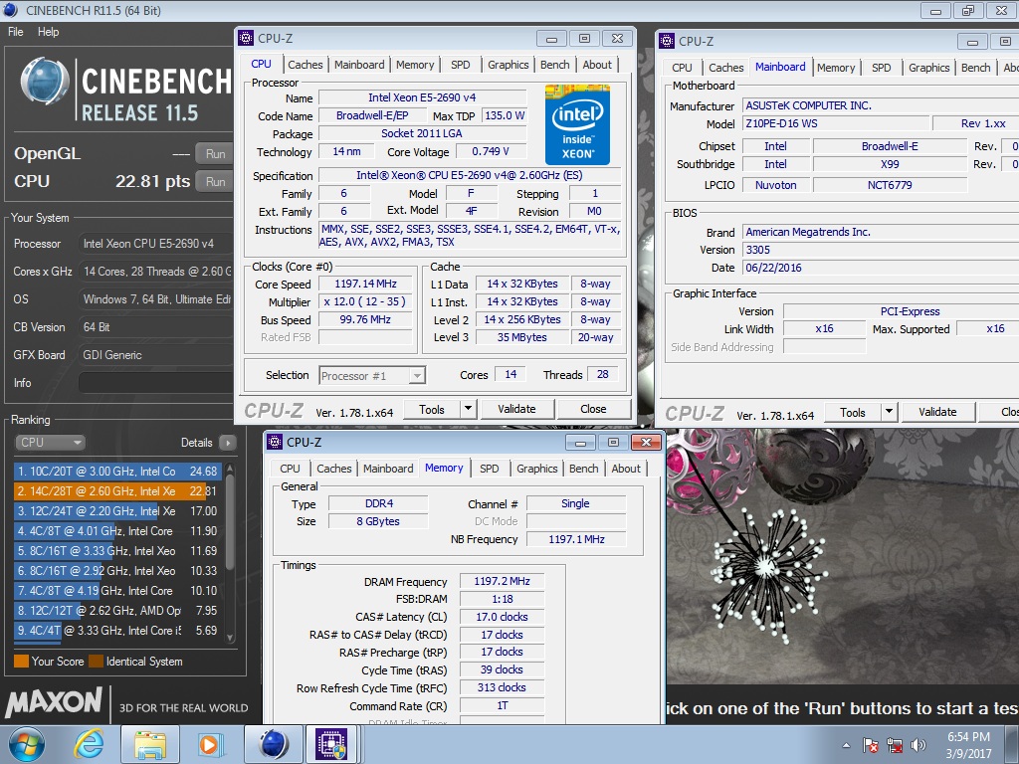Viewport: 1019px width, 764px height.
Task: Open Graphics tab in the CPU window
Action: 509,65
